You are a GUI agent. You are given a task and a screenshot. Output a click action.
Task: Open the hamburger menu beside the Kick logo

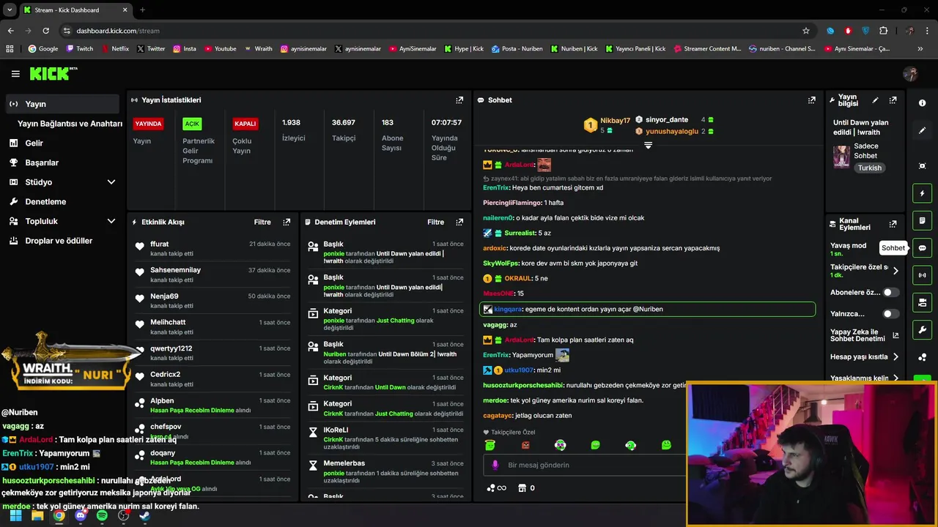coord(15,74)
